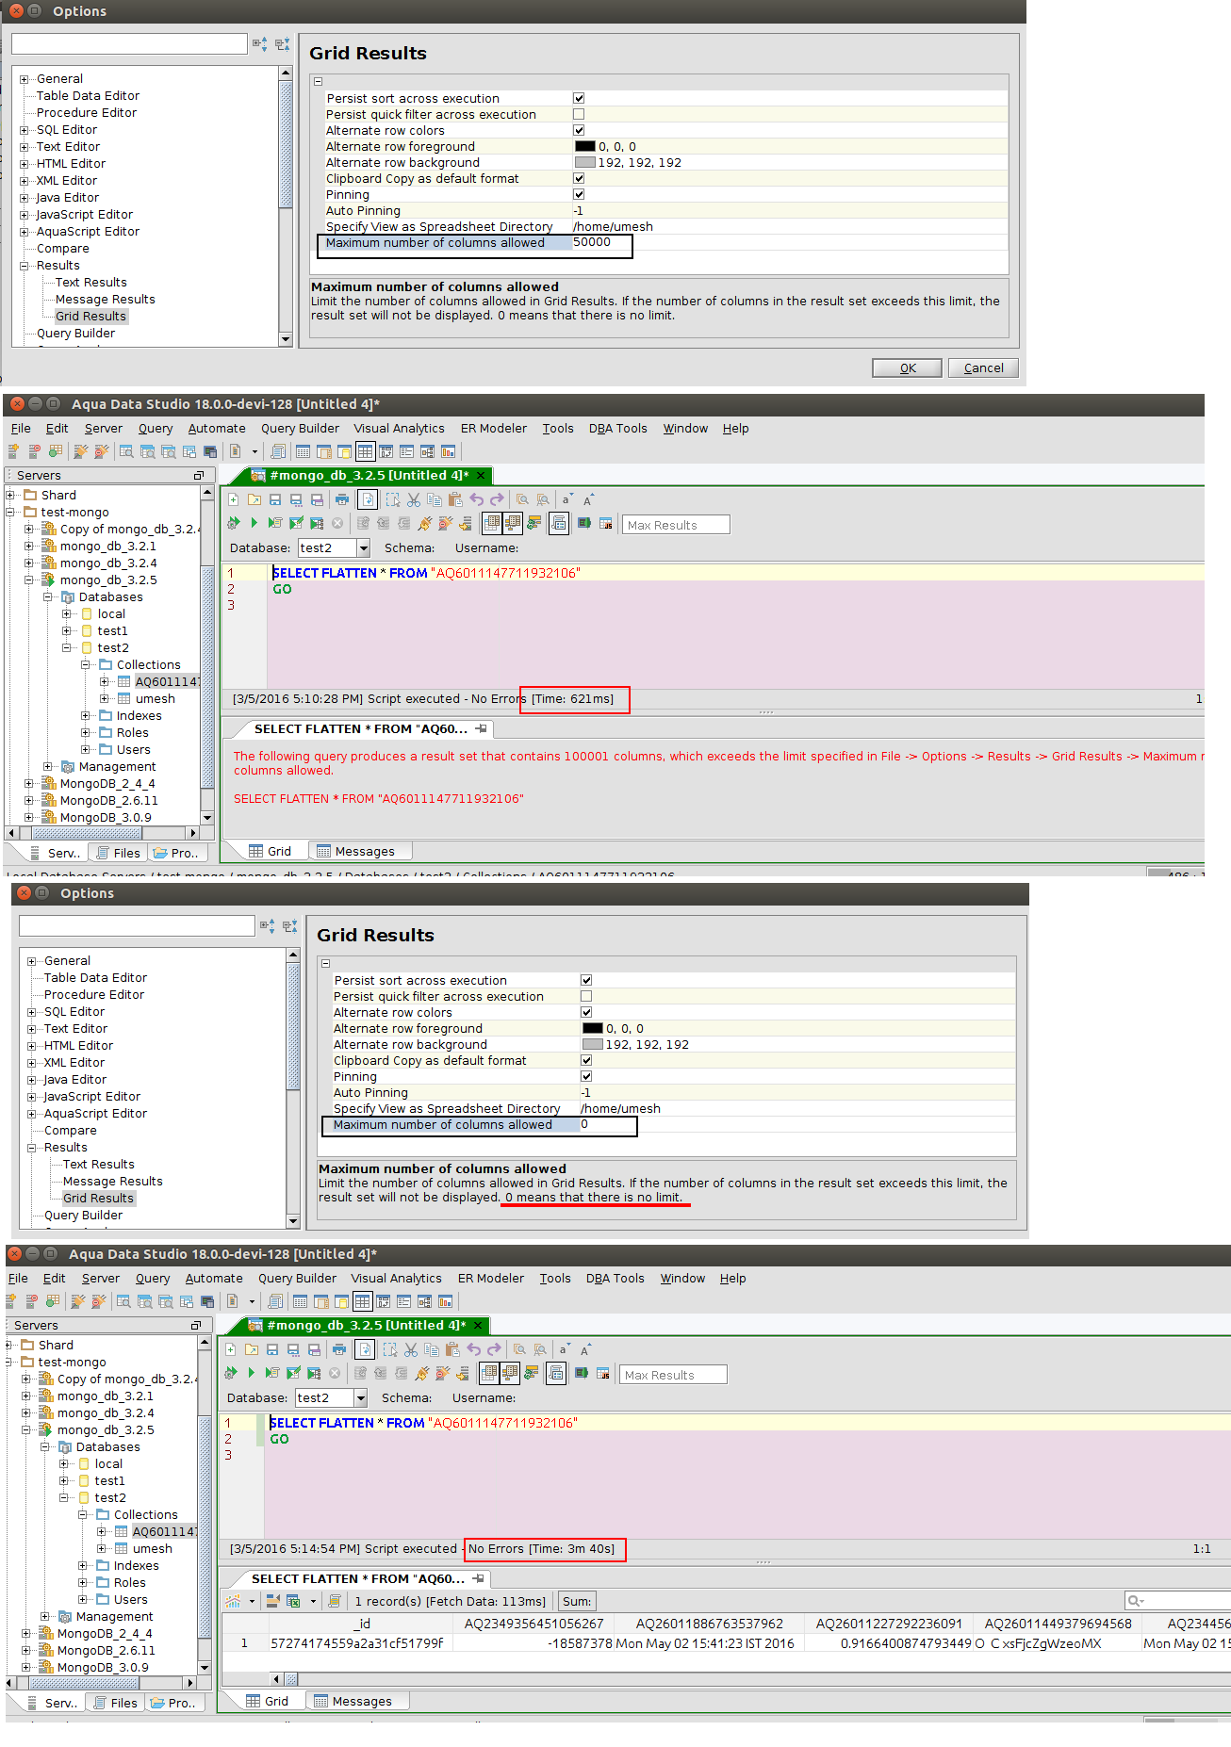Click purple Undo arrow in window showing column-limit error
The image size is (1231, 1747).
[477, 499]
